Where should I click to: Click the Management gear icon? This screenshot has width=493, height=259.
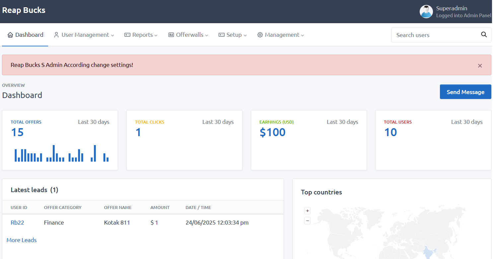260,35
